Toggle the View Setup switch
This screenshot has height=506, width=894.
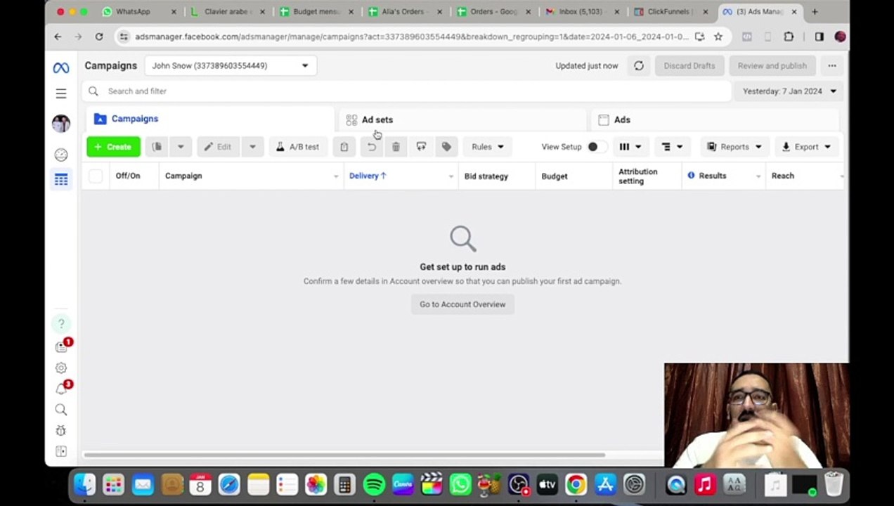[596, 147]
